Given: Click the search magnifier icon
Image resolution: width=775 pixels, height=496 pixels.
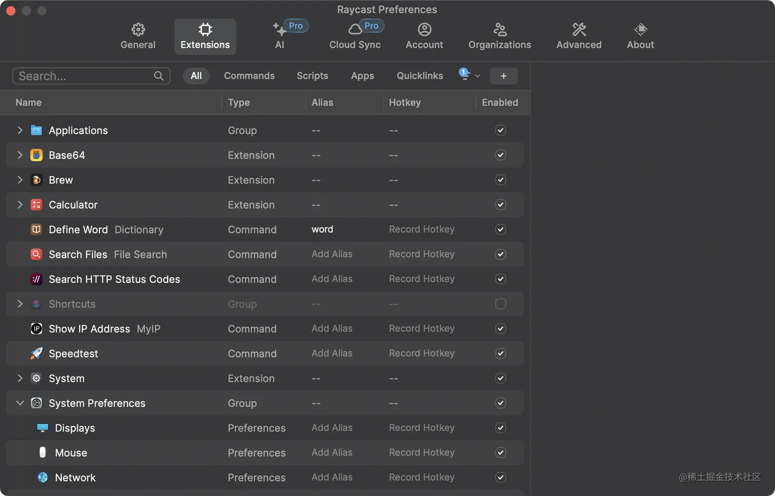Looking at the screenshot, I should pyautogui.click(x=159, y=76).
